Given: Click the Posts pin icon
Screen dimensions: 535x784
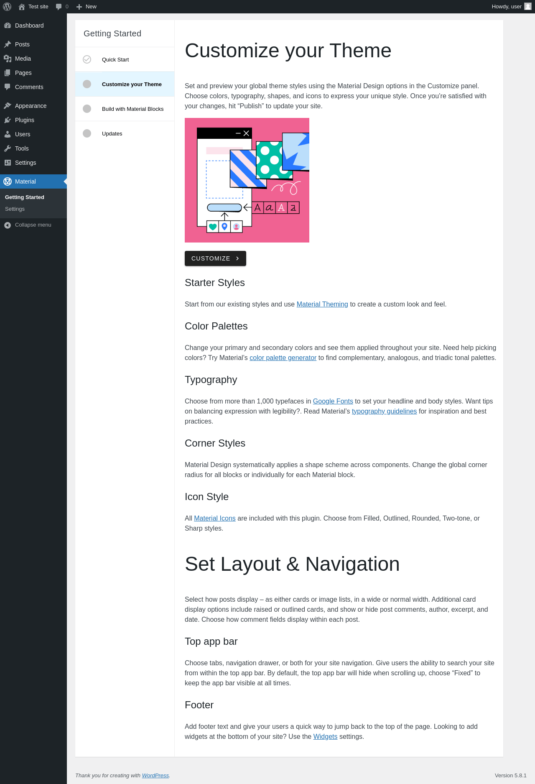Looking at the screenshot, I should pyautogui.click(x=8, y=44).
